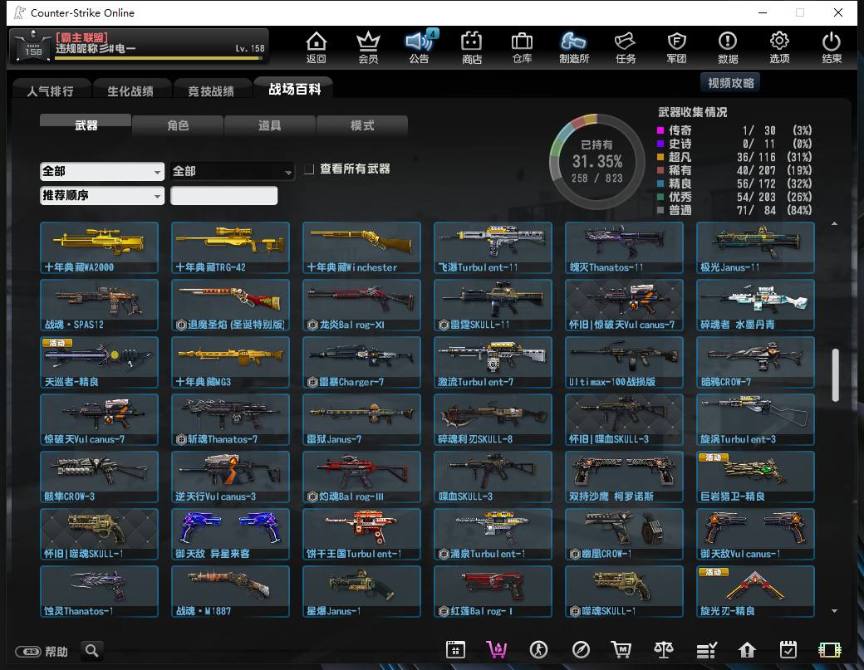The image size is (864, 670).
Task: Switch to the 竞技战绩 tab
Action: click(211, 90)
